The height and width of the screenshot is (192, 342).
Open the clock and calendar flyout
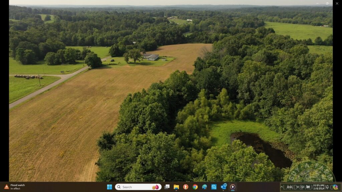coord(319,187)
